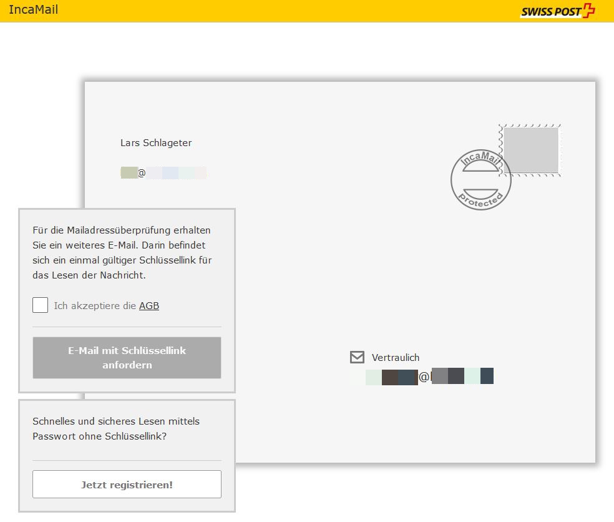This screenshot has width=614, height=522.
Task: Click the blurred recipient email address below Vertraulich
Action: click(x=422, y=377)
